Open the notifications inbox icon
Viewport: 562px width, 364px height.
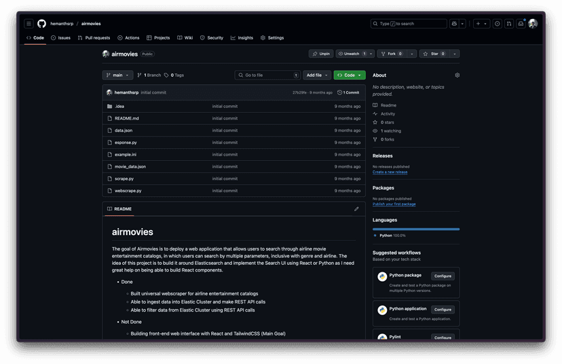pos(521,24)
